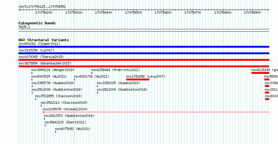The image size is (278, 144).
Task: Select nsv3390205 (Audano2019) variant label
Action: tap(118, 83)
